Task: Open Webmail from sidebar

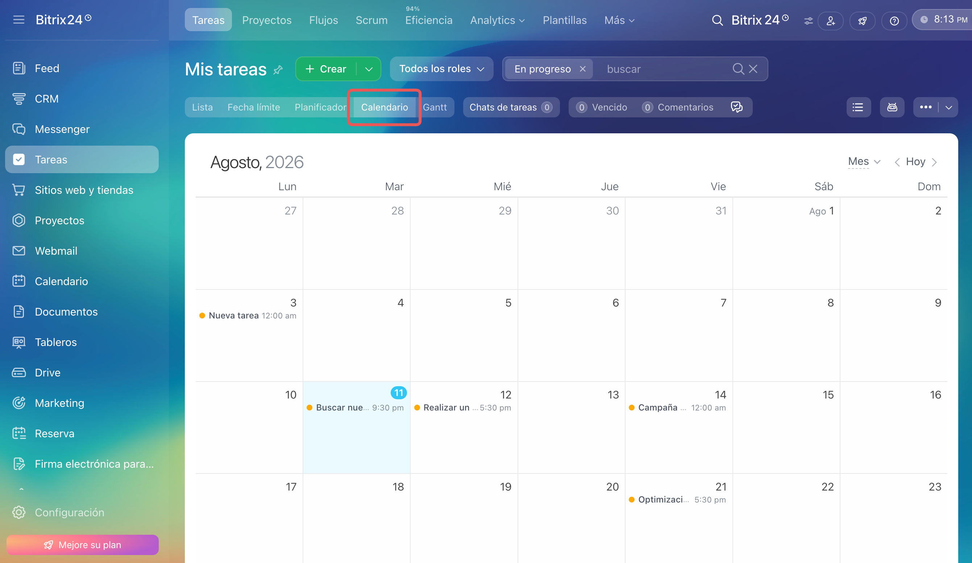Action: tap(56, 251)
